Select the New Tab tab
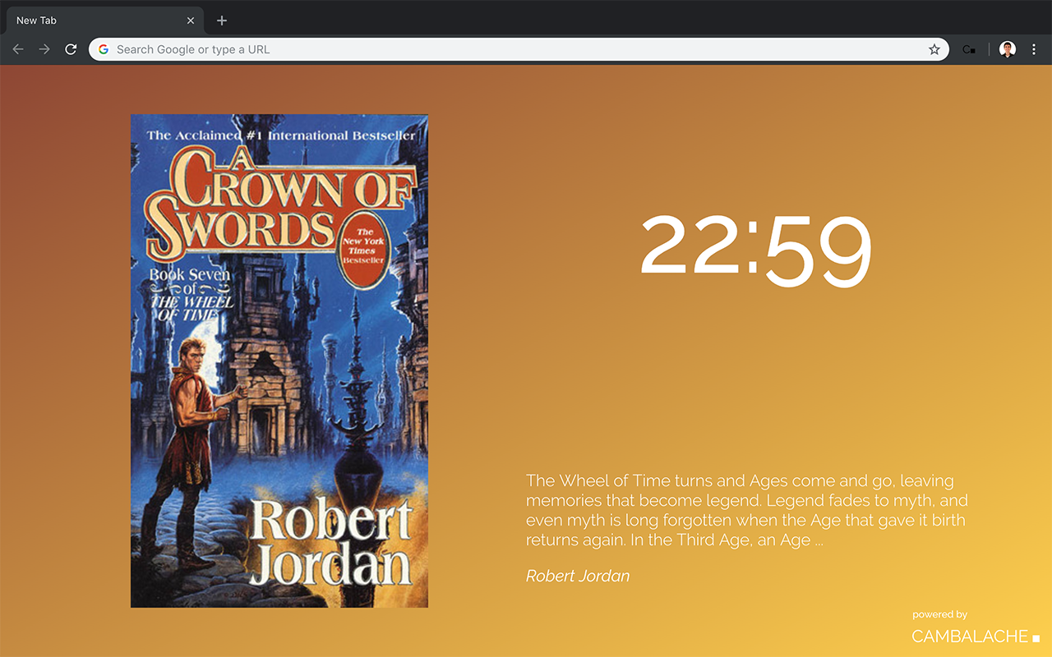Image resolution: width=1052 pixels, height=657 pixels. (x=104, y=21)
